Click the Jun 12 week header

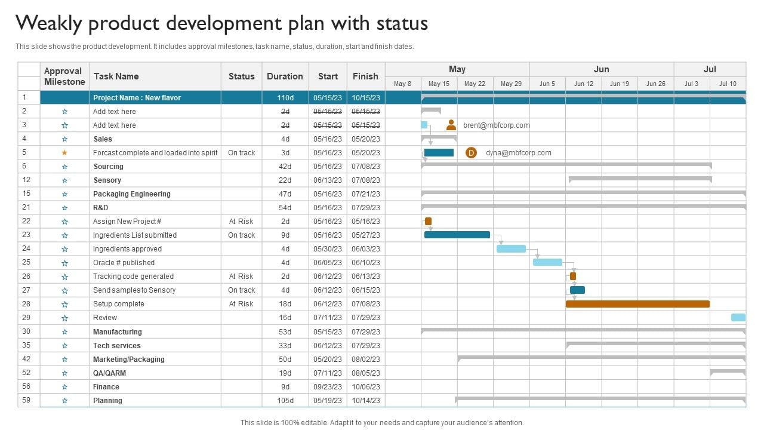pyautogui.click(x=583, y=84)
